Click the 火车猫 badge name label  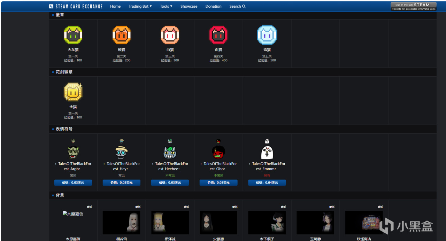[73, 50]
